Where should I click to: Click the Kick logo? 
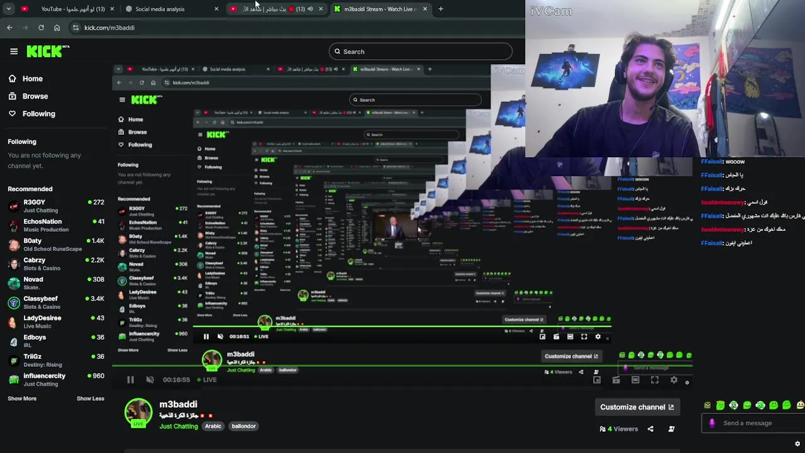click(x=47, y=51)
